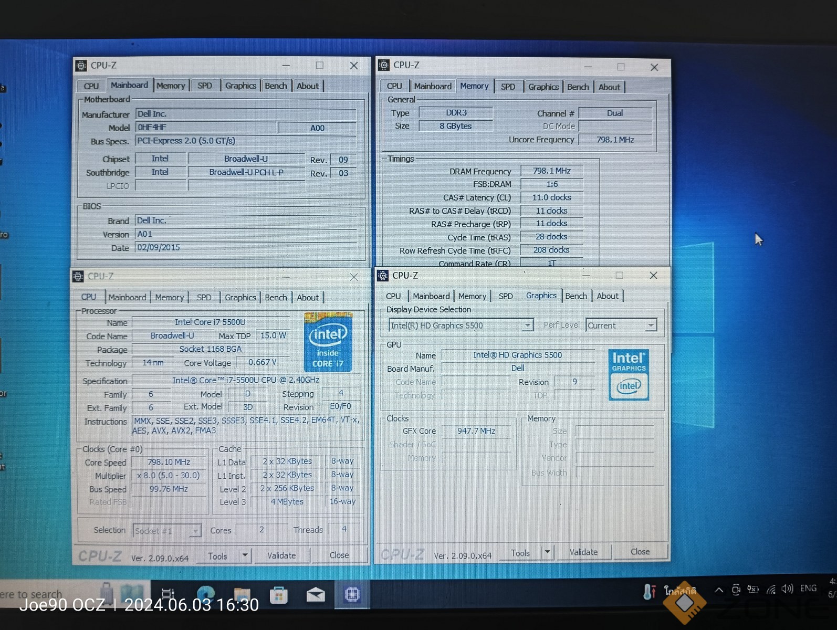
Task: Switch to the Graphics tab in the Memory window
Action: tap(543, 87)
